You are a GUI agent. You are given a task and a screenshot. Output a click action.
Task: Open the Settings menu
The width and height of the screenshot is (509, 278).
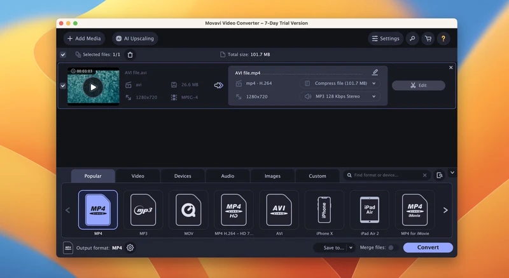[386, 39]
